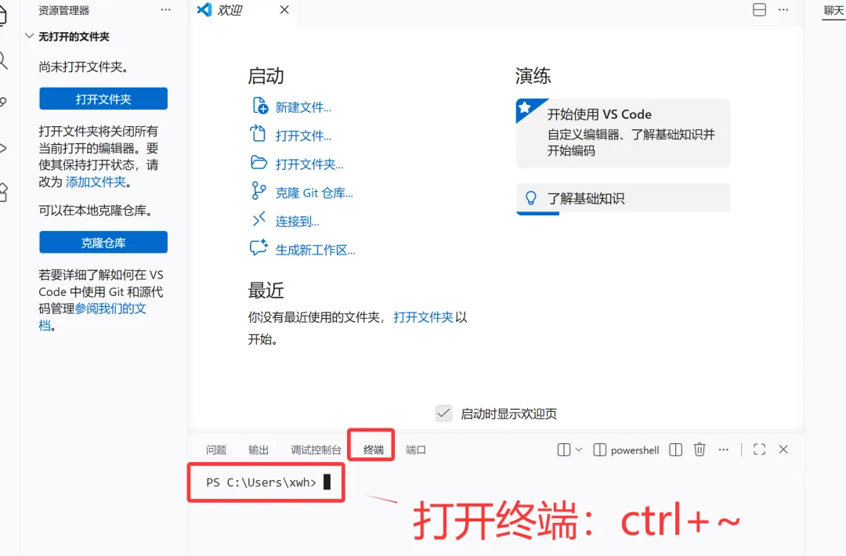The height and width of the screenshot is (556, 846).
Task: Click the 克隆仓库 button
Action: point(103,242)
